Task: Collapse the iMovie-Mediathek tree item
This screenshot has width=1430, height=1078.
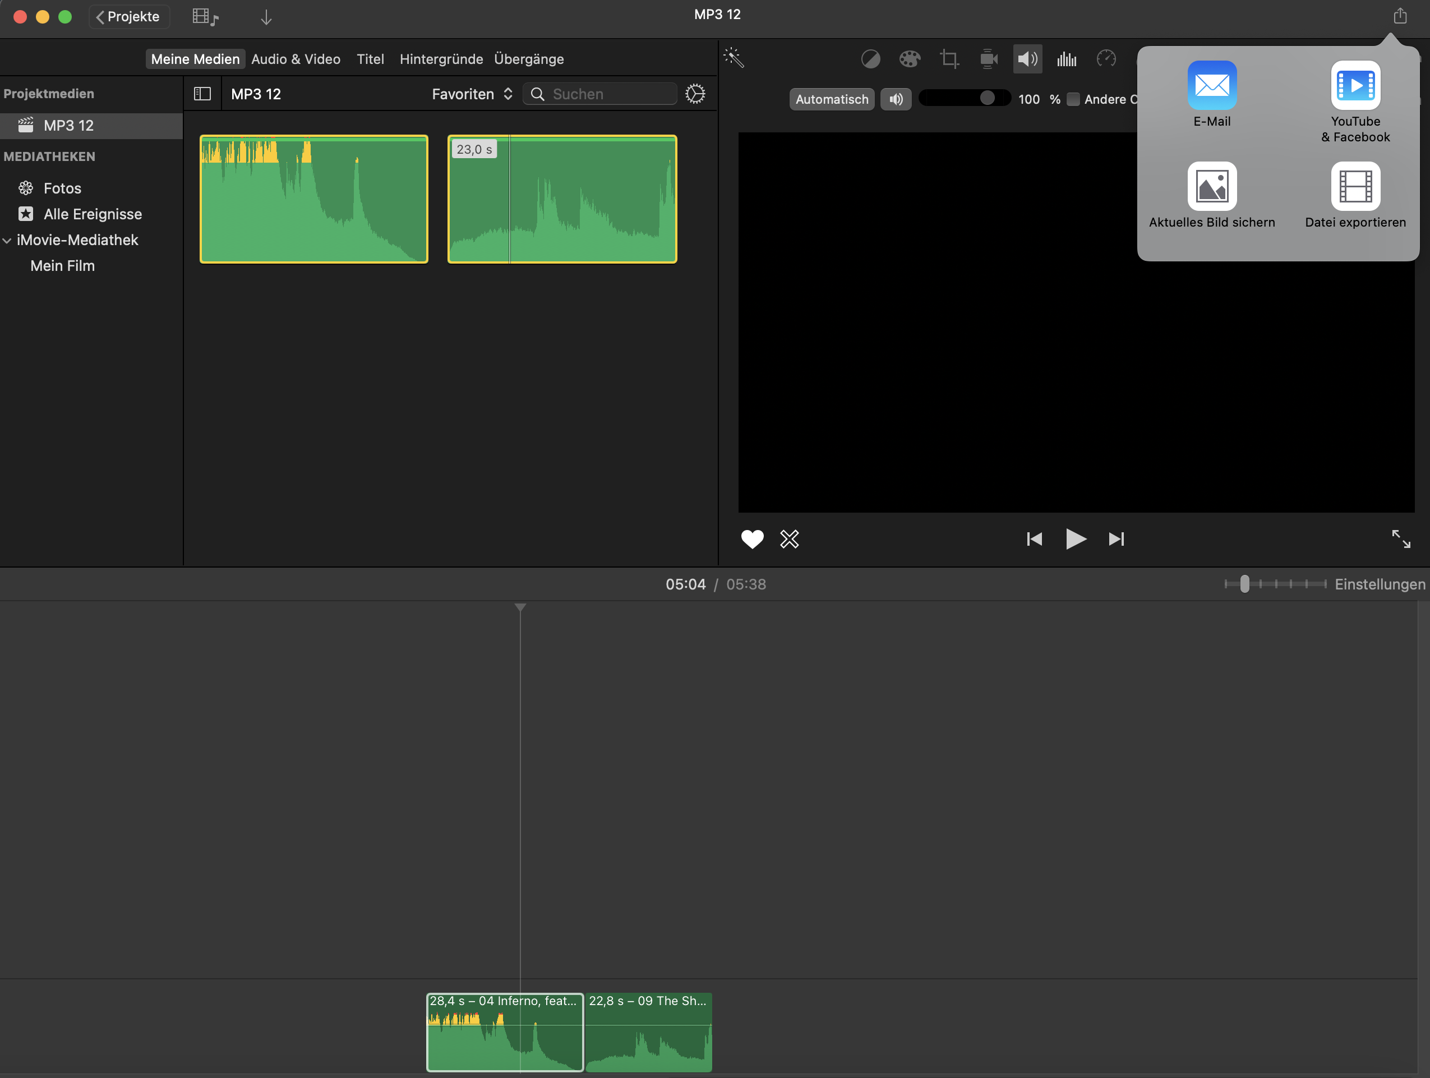Action: click(7, 241)
